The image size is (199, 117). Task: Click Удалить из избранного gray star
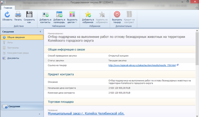(x=102, y=15)
